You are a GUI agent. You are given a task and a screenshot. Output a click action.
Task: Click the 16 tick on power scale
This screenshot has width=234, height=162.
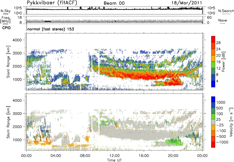tap(218, 62)
